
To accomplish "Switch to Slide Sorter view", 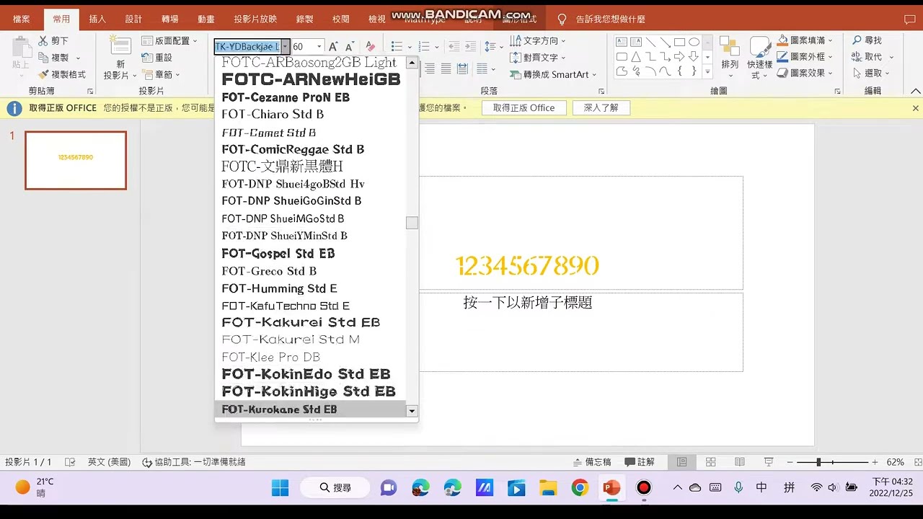I will pyautogui.click(x=710, y=462).
